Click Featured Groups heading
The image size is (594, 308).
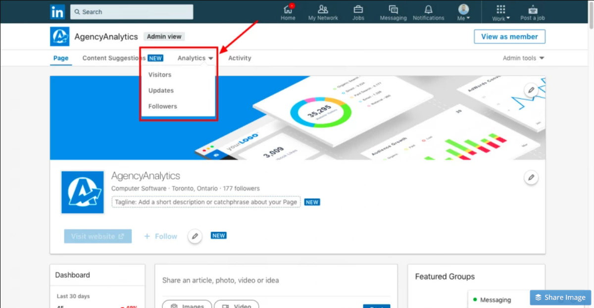click(445, 276)
